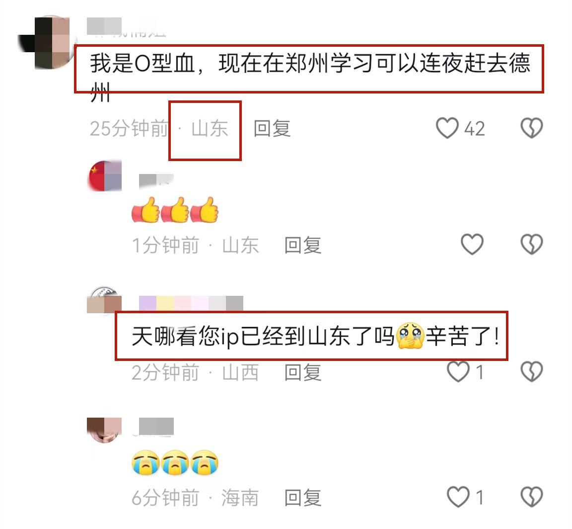
Task: Reply to the 6分钟前 海南 comment
Action: pos(303,498)
